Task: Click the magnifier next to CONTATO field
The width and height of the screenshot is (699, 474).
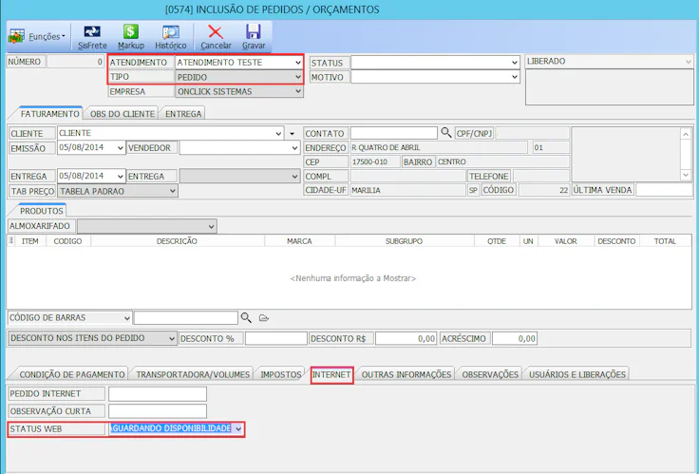Action: pyautogui.click(x=445, y=132)
